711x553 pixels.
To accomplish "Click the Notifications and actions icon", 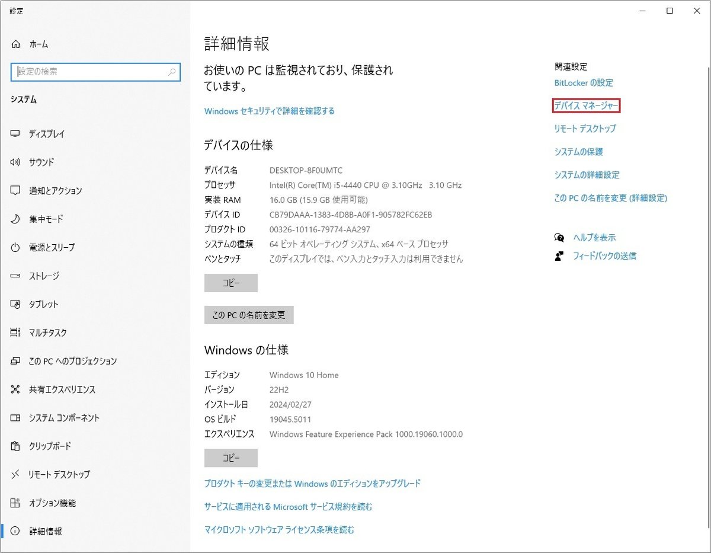I will (x=16, y=191).
